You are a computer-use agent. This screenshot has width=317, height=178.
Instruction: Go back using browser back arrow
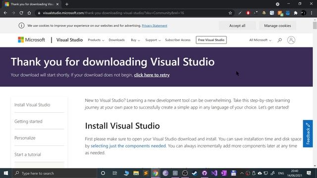tap(5, 13)
